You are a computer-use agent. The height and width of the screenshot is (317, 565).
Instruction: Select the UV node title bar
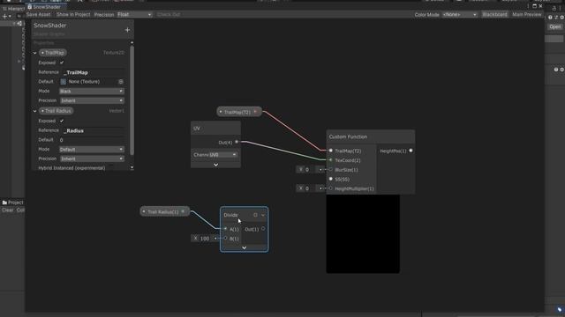click(215, 129)
